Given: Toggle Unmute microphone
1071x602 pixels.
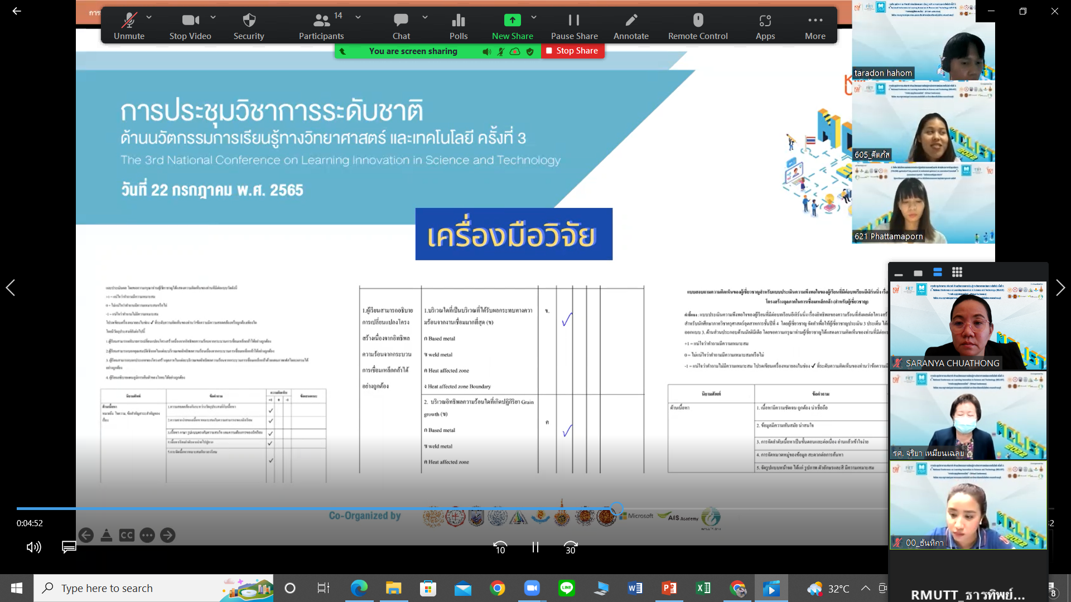Looking at the screenshot, I should coord(129,21).
